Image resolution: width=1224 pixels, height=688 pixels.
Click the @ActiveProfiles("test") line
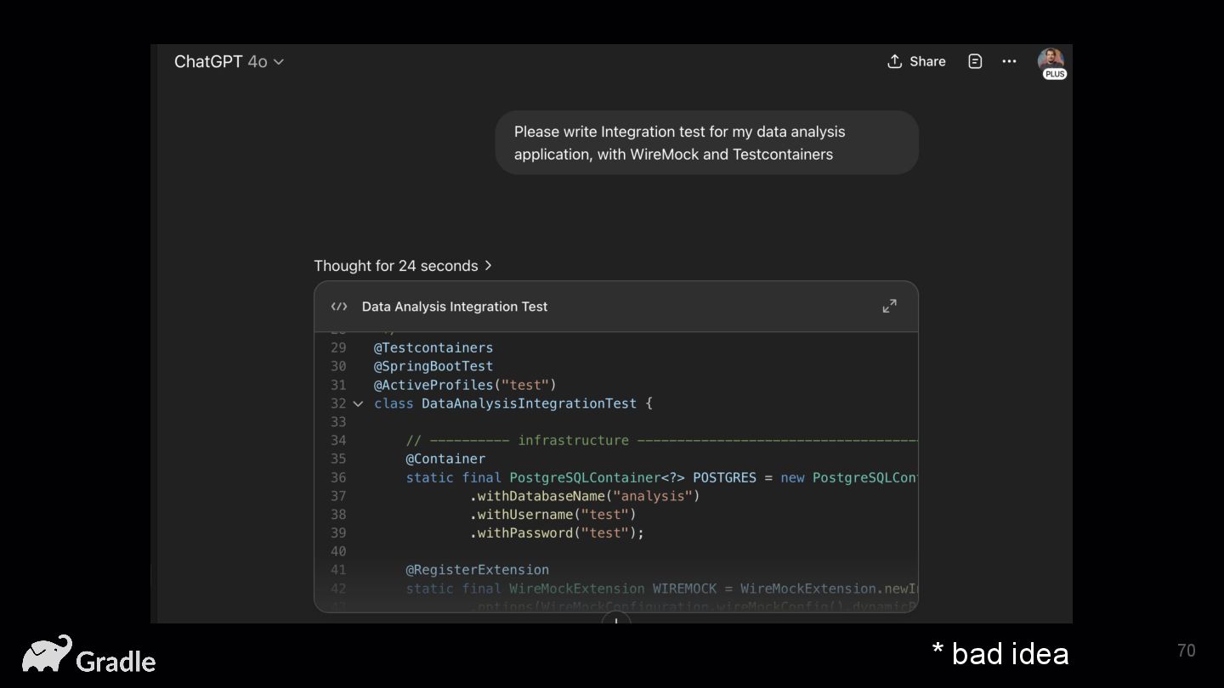466,385
